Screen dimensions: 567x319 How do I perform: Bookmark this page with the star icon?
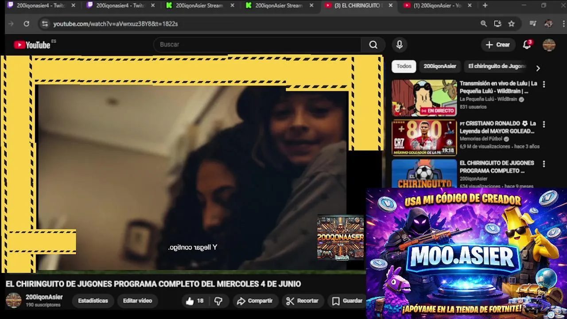(512, 24)
